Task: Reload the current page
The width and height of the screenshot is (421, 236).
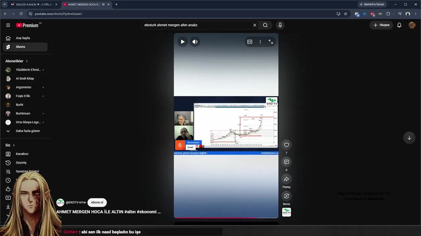Action: click(21, 14)
